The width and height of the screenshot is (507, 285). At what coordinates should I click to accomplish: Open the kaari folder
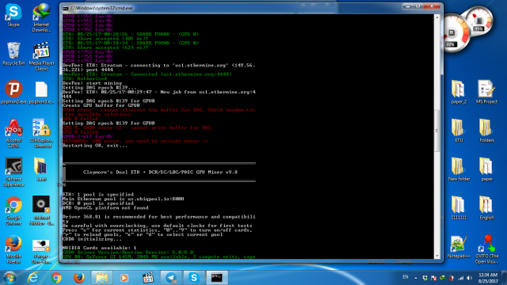pos(40,169)
